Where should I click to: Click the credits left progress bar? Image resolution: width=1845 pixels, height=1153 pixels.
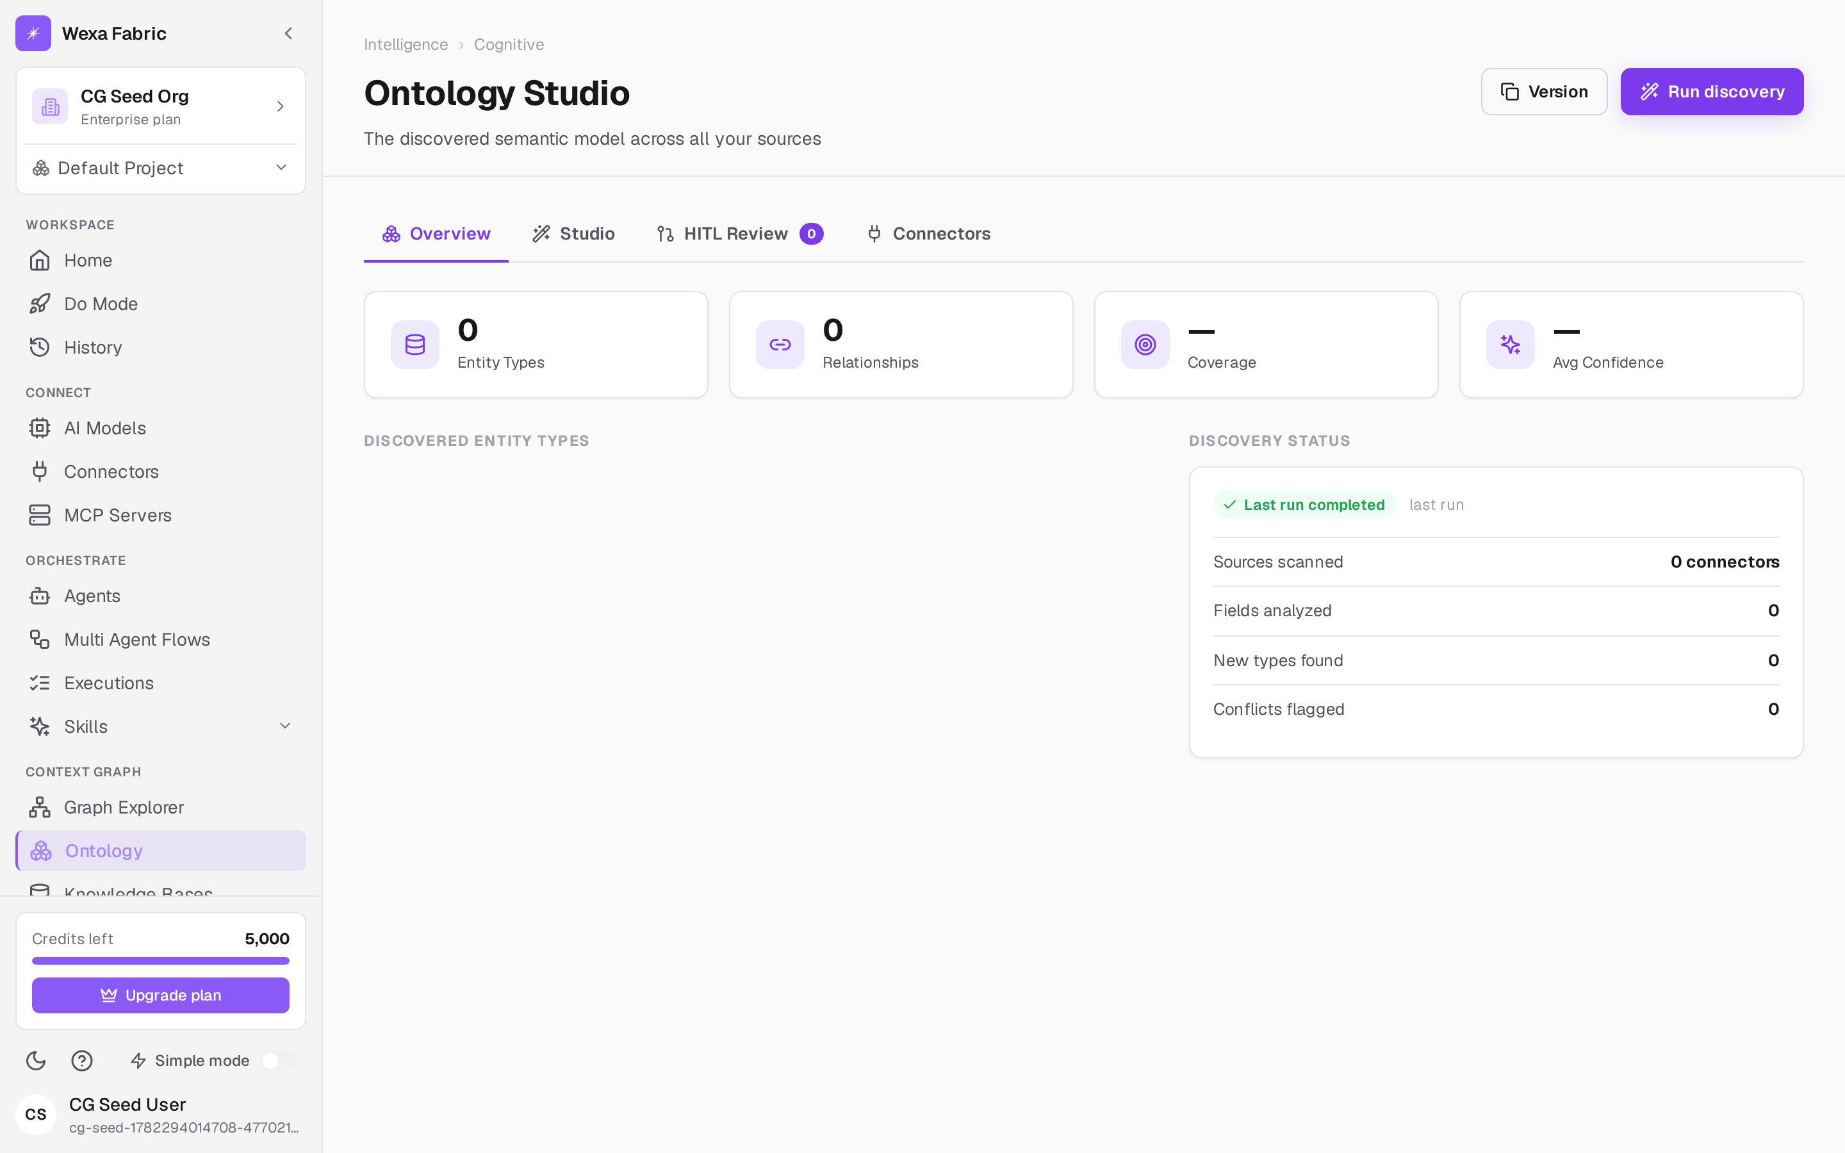[x=161, y=961]
